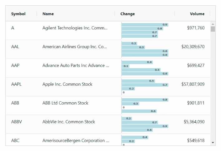Click the AmerisourceBergen Corporation name cell
The image size is (221, 151).
pos(76,140)
